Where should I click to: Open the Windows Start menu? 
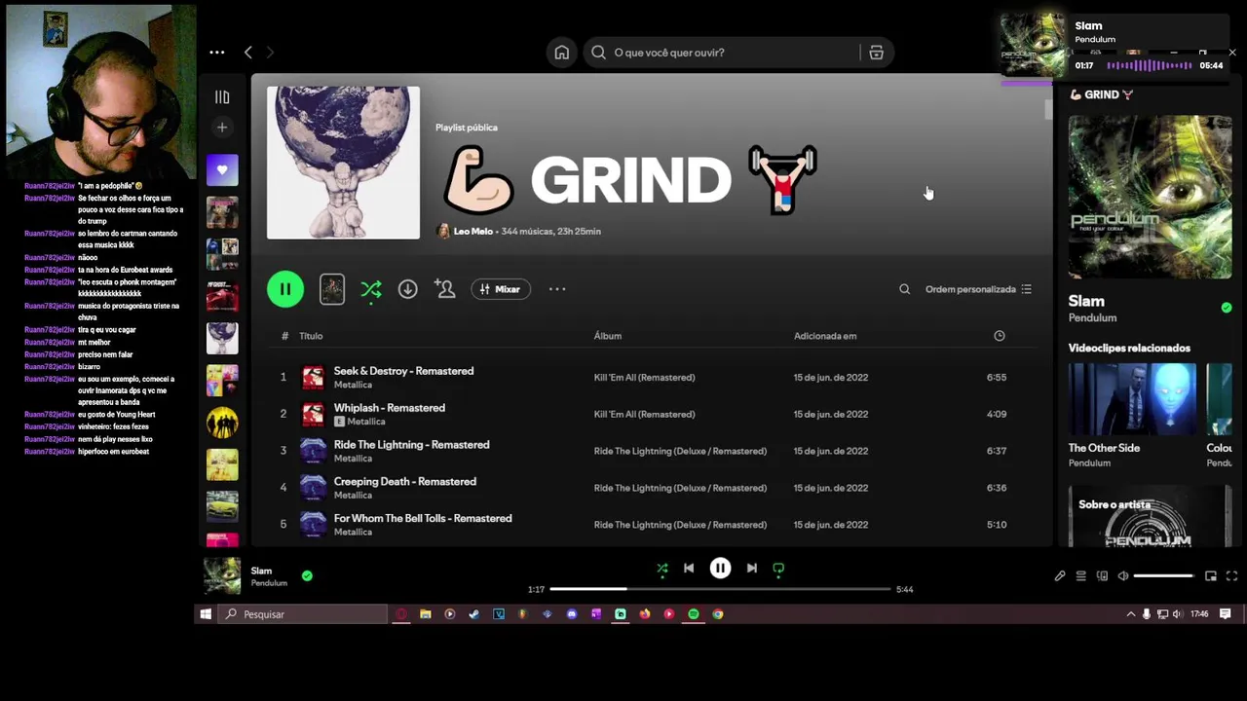point(206,614)
